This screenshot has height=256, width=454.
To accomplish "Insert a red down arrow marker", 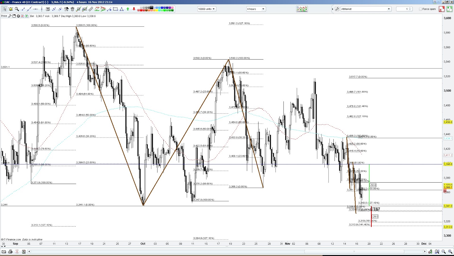I will [134, 9].
